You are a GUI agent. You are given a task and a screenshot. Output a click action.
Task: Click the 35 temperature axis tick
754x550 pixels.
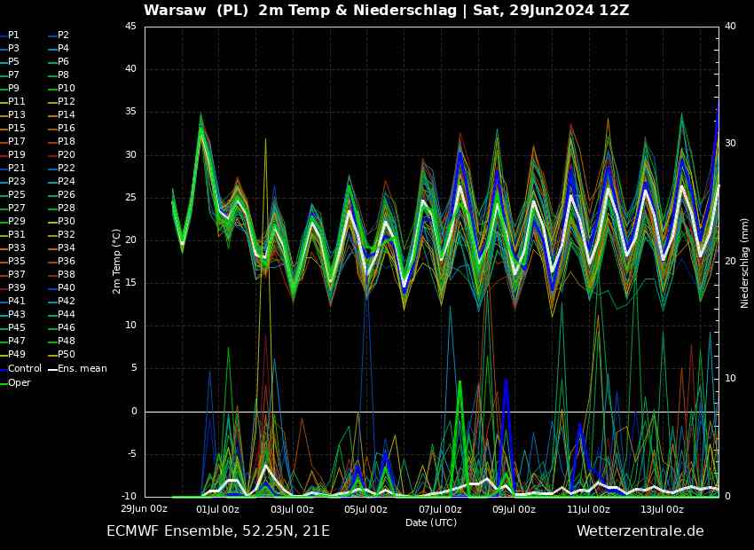[131, 112]
